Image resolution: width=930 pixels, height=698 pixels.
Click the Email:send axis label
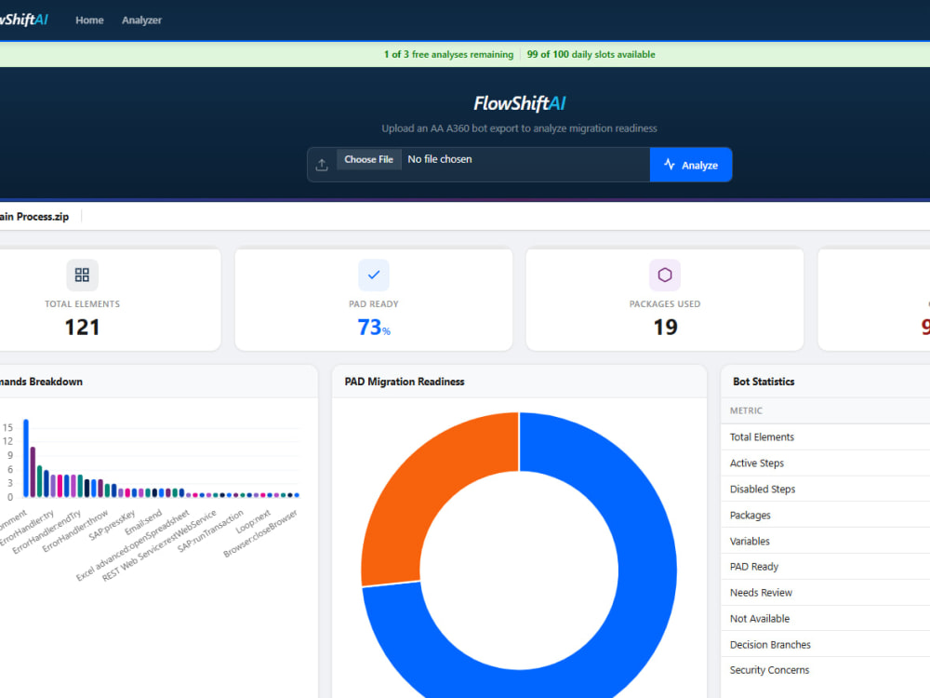[x=143, y=522]
